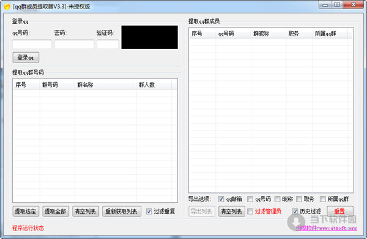Click the 重新获取列表 button
367x239 pixels.
tap(122, 211)
